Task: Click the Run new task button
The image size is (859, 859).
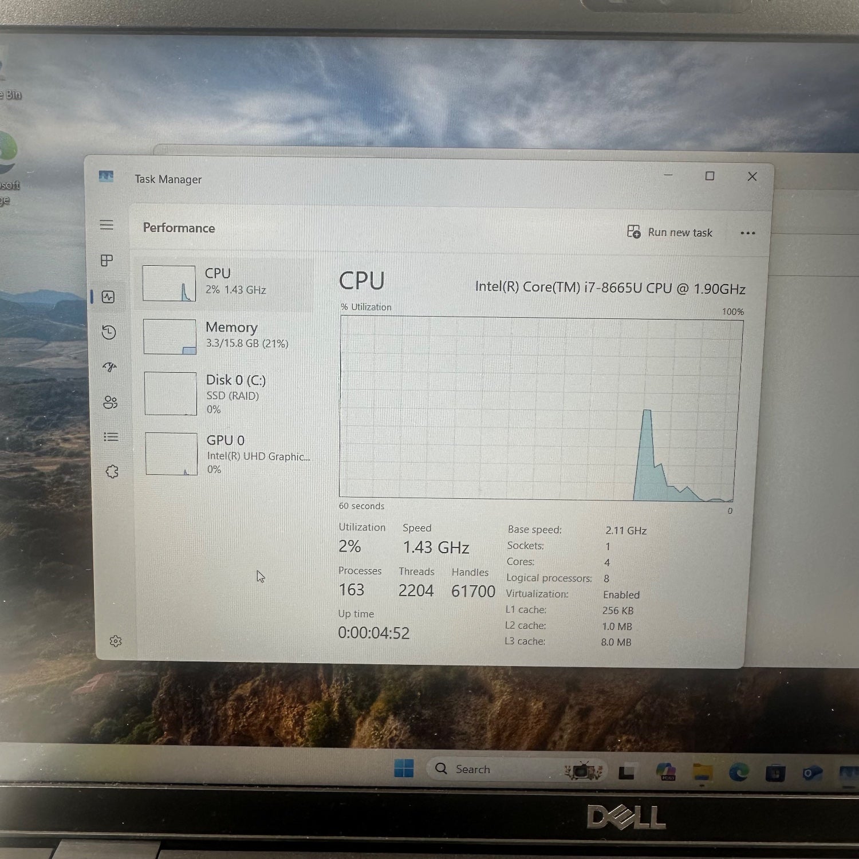Action: pyautogui.click(x=670, y=232)
